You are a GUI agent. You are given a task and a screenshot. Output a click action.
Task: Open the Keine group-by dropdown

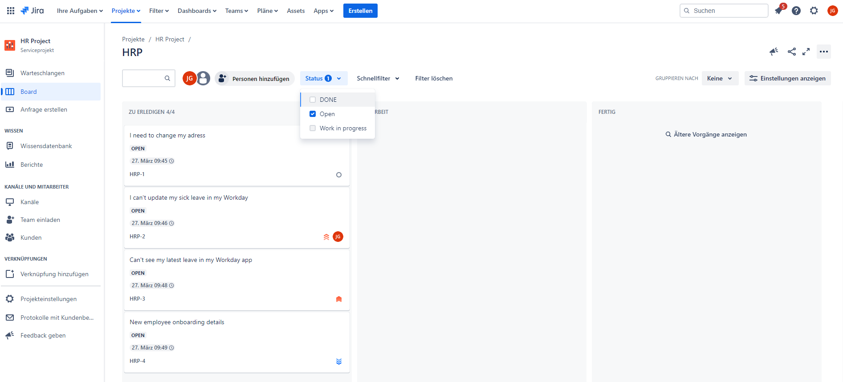click(720, 78)
